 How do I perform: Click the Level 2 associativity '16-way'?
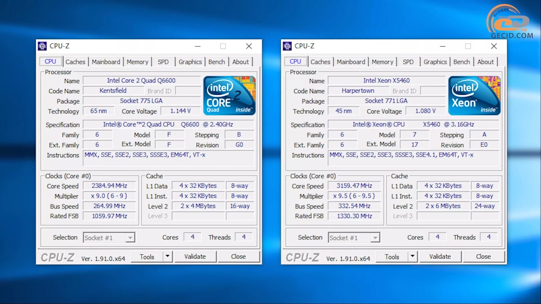click(x=240, y=206)
